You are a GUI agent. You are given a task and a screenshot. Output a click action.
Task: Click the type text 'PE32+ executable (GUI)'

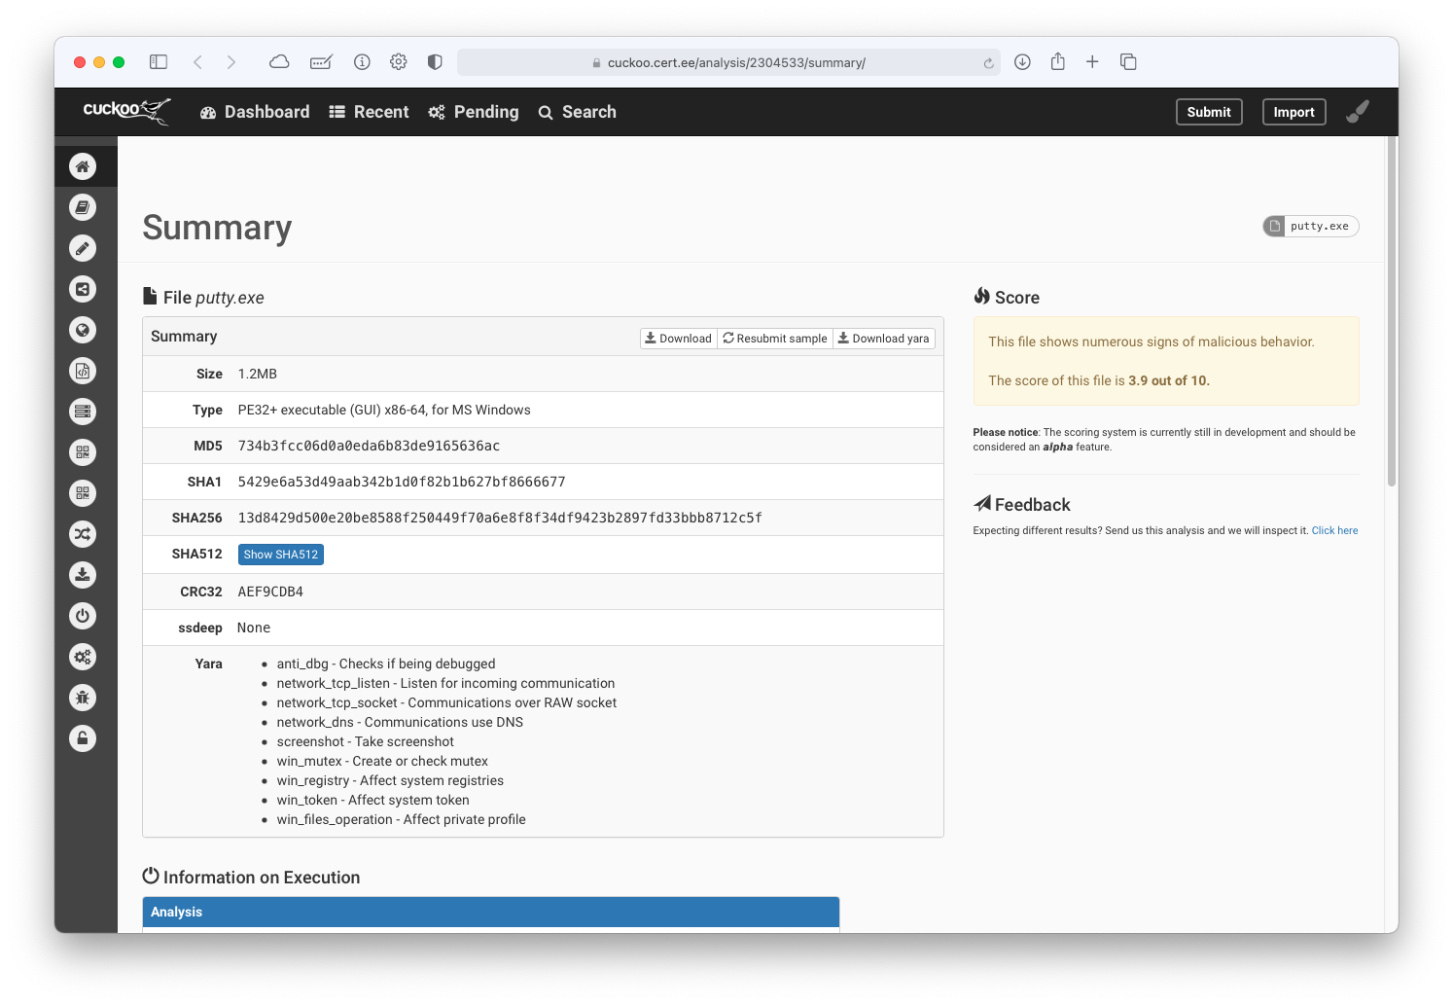(x=308, y=410)
